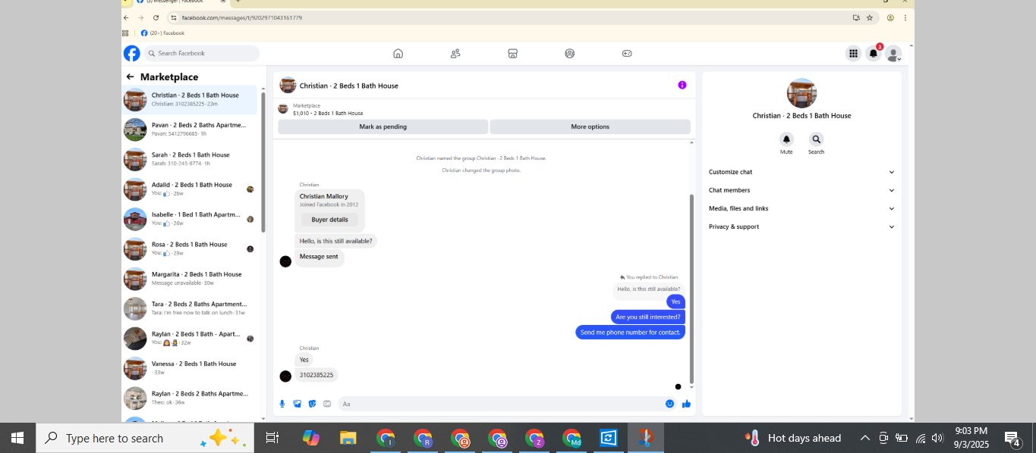View Buyer details for Christian Mallory
Viewport: 1036px width, 453px height.
tap(329, 220)
